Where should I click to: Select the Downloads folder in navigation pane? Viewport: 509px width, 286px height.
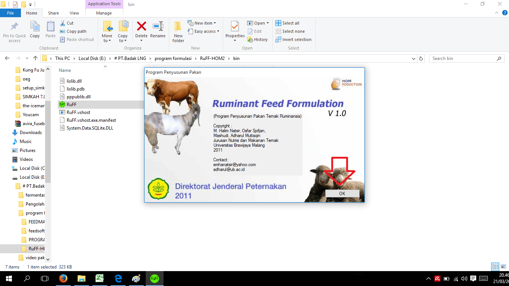tap(31, 133)
